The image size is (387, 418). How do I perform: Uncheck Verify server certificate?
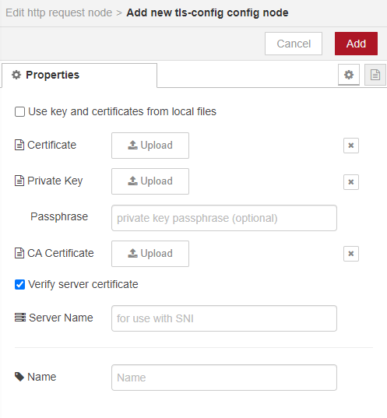coord(19,284)
